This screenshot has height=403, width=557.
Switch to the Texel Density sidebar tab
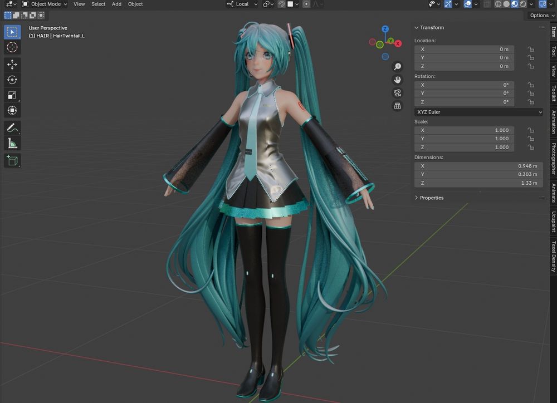pyautogui.click(x=554, y=257)
